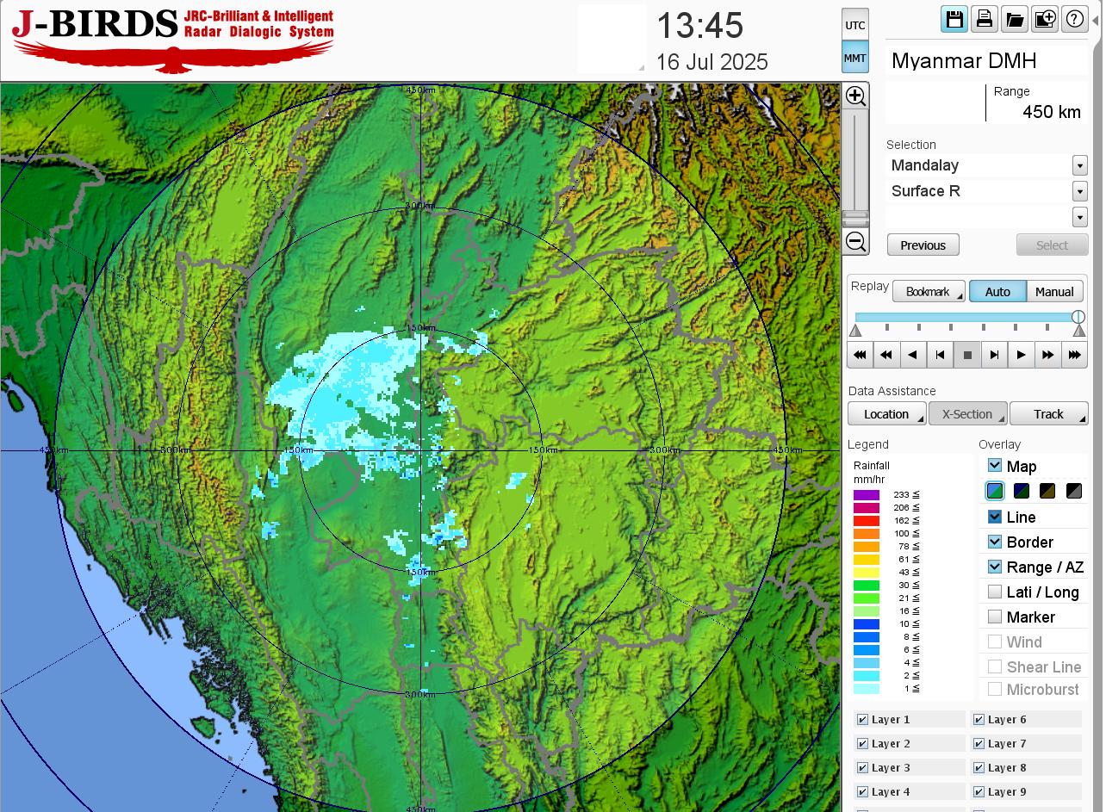Jump to the fastest rewind button
Image resolution: width=1106 pixels, height=812 pixels.
pos(860,355)
